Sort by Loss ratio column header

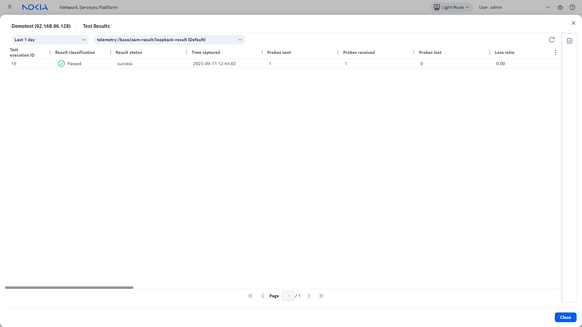coord(504,52)
